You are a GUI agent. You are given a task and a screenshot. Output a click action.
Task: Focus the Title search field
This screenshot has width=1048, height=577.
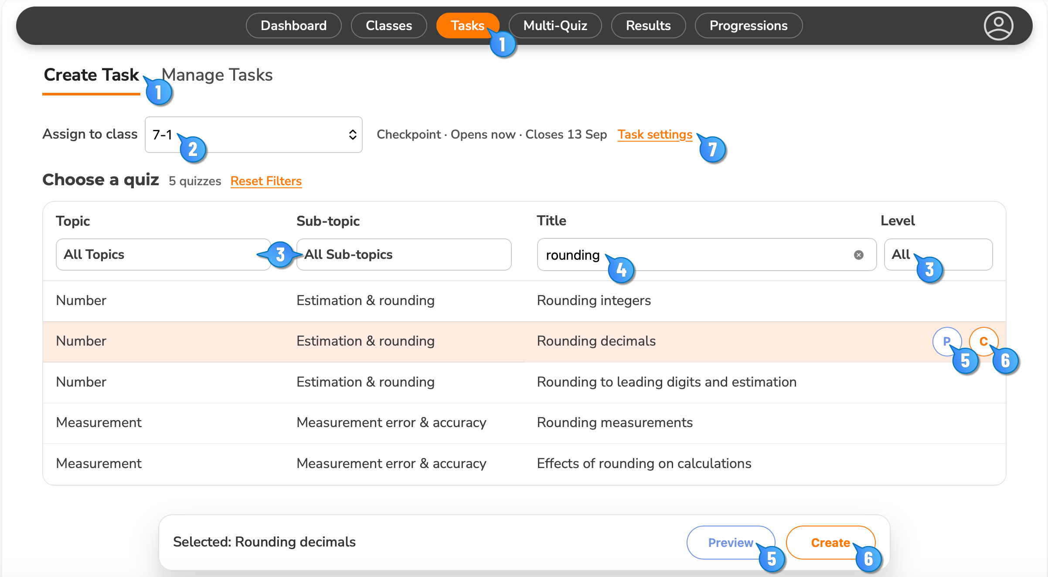(706, 255)
